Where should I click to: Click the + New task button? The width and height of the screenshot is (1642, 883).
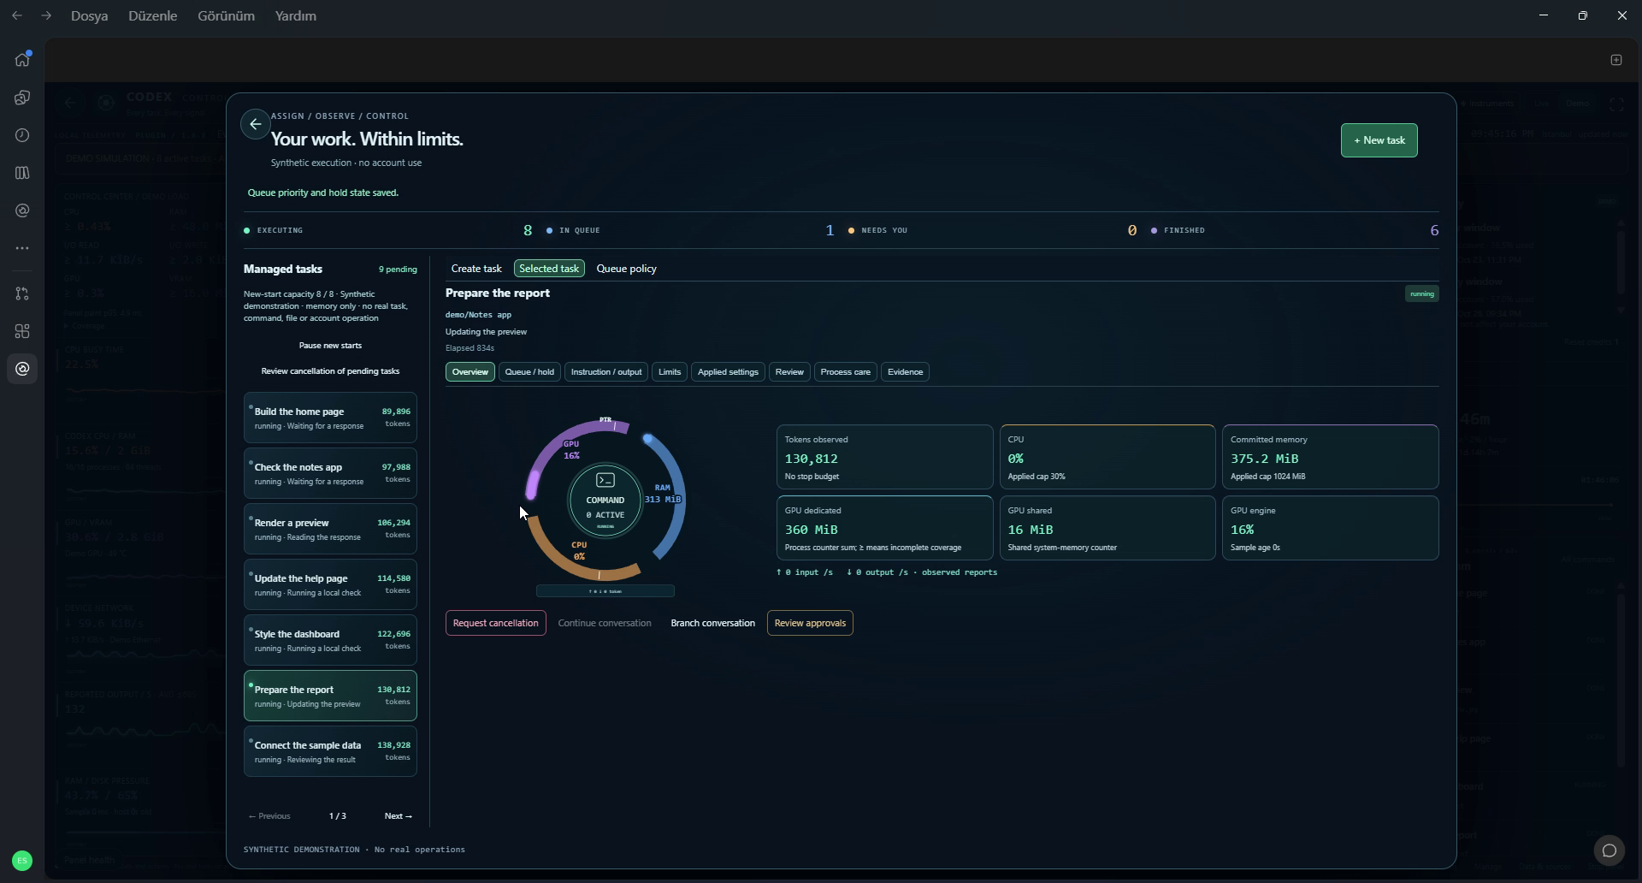1379,140
